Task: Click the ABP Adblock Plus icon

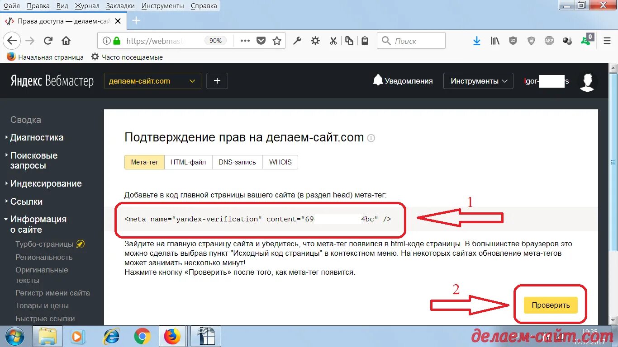Action: (x=549, y=41)
